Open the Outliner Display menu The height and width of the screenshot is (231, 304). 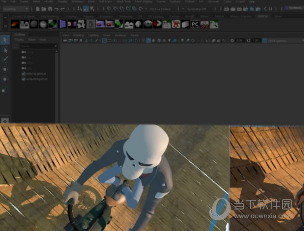tap(19, 39)
